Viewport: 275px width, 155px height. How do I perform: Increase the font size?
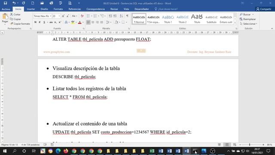[x=63, y=16]
